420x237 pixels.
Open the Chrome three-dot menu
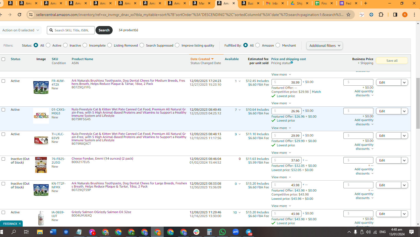414,15
